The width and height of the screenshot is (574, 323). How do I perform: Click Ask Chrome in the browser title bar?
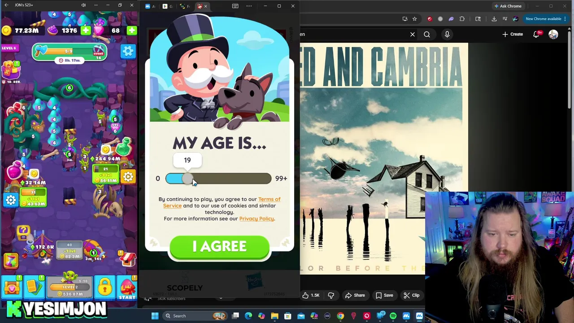[508, 6]
